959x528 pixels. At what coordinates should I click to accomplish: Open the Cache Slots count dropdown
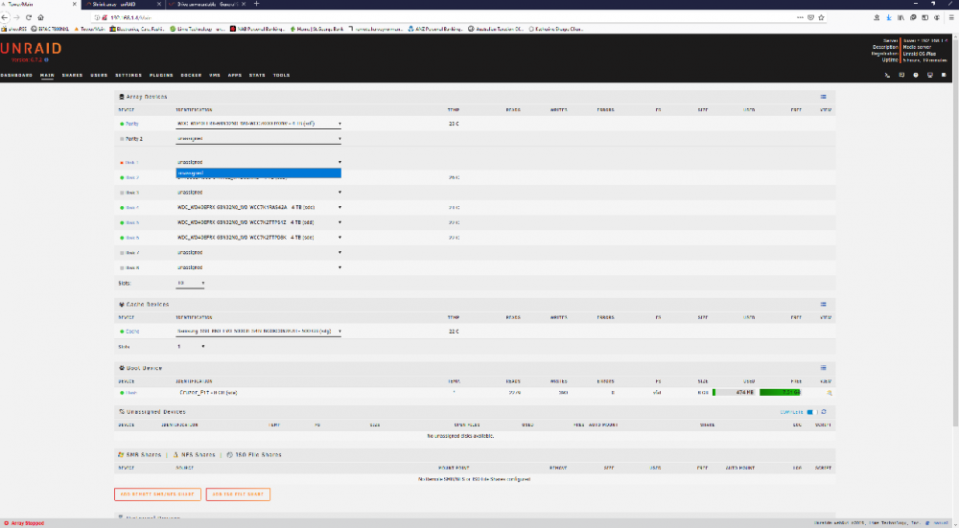(190, 347)
